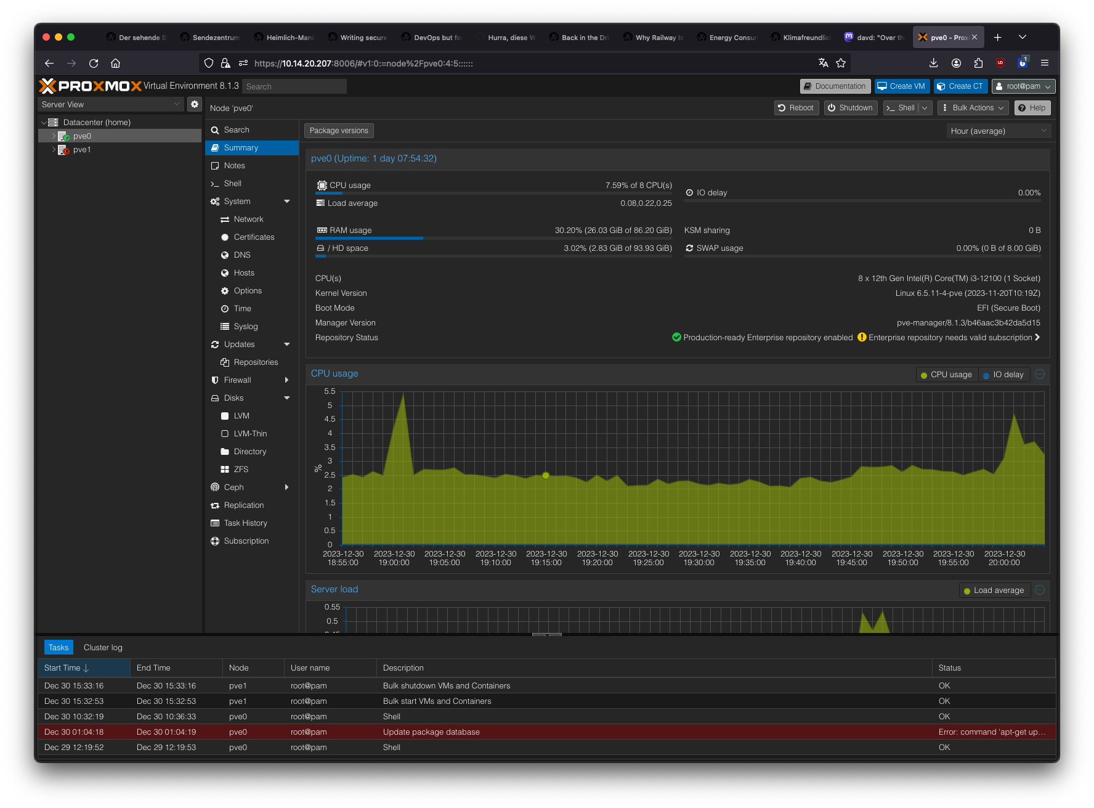Open the browser downloads icon
1094x808 pixels.
(934, 63)
